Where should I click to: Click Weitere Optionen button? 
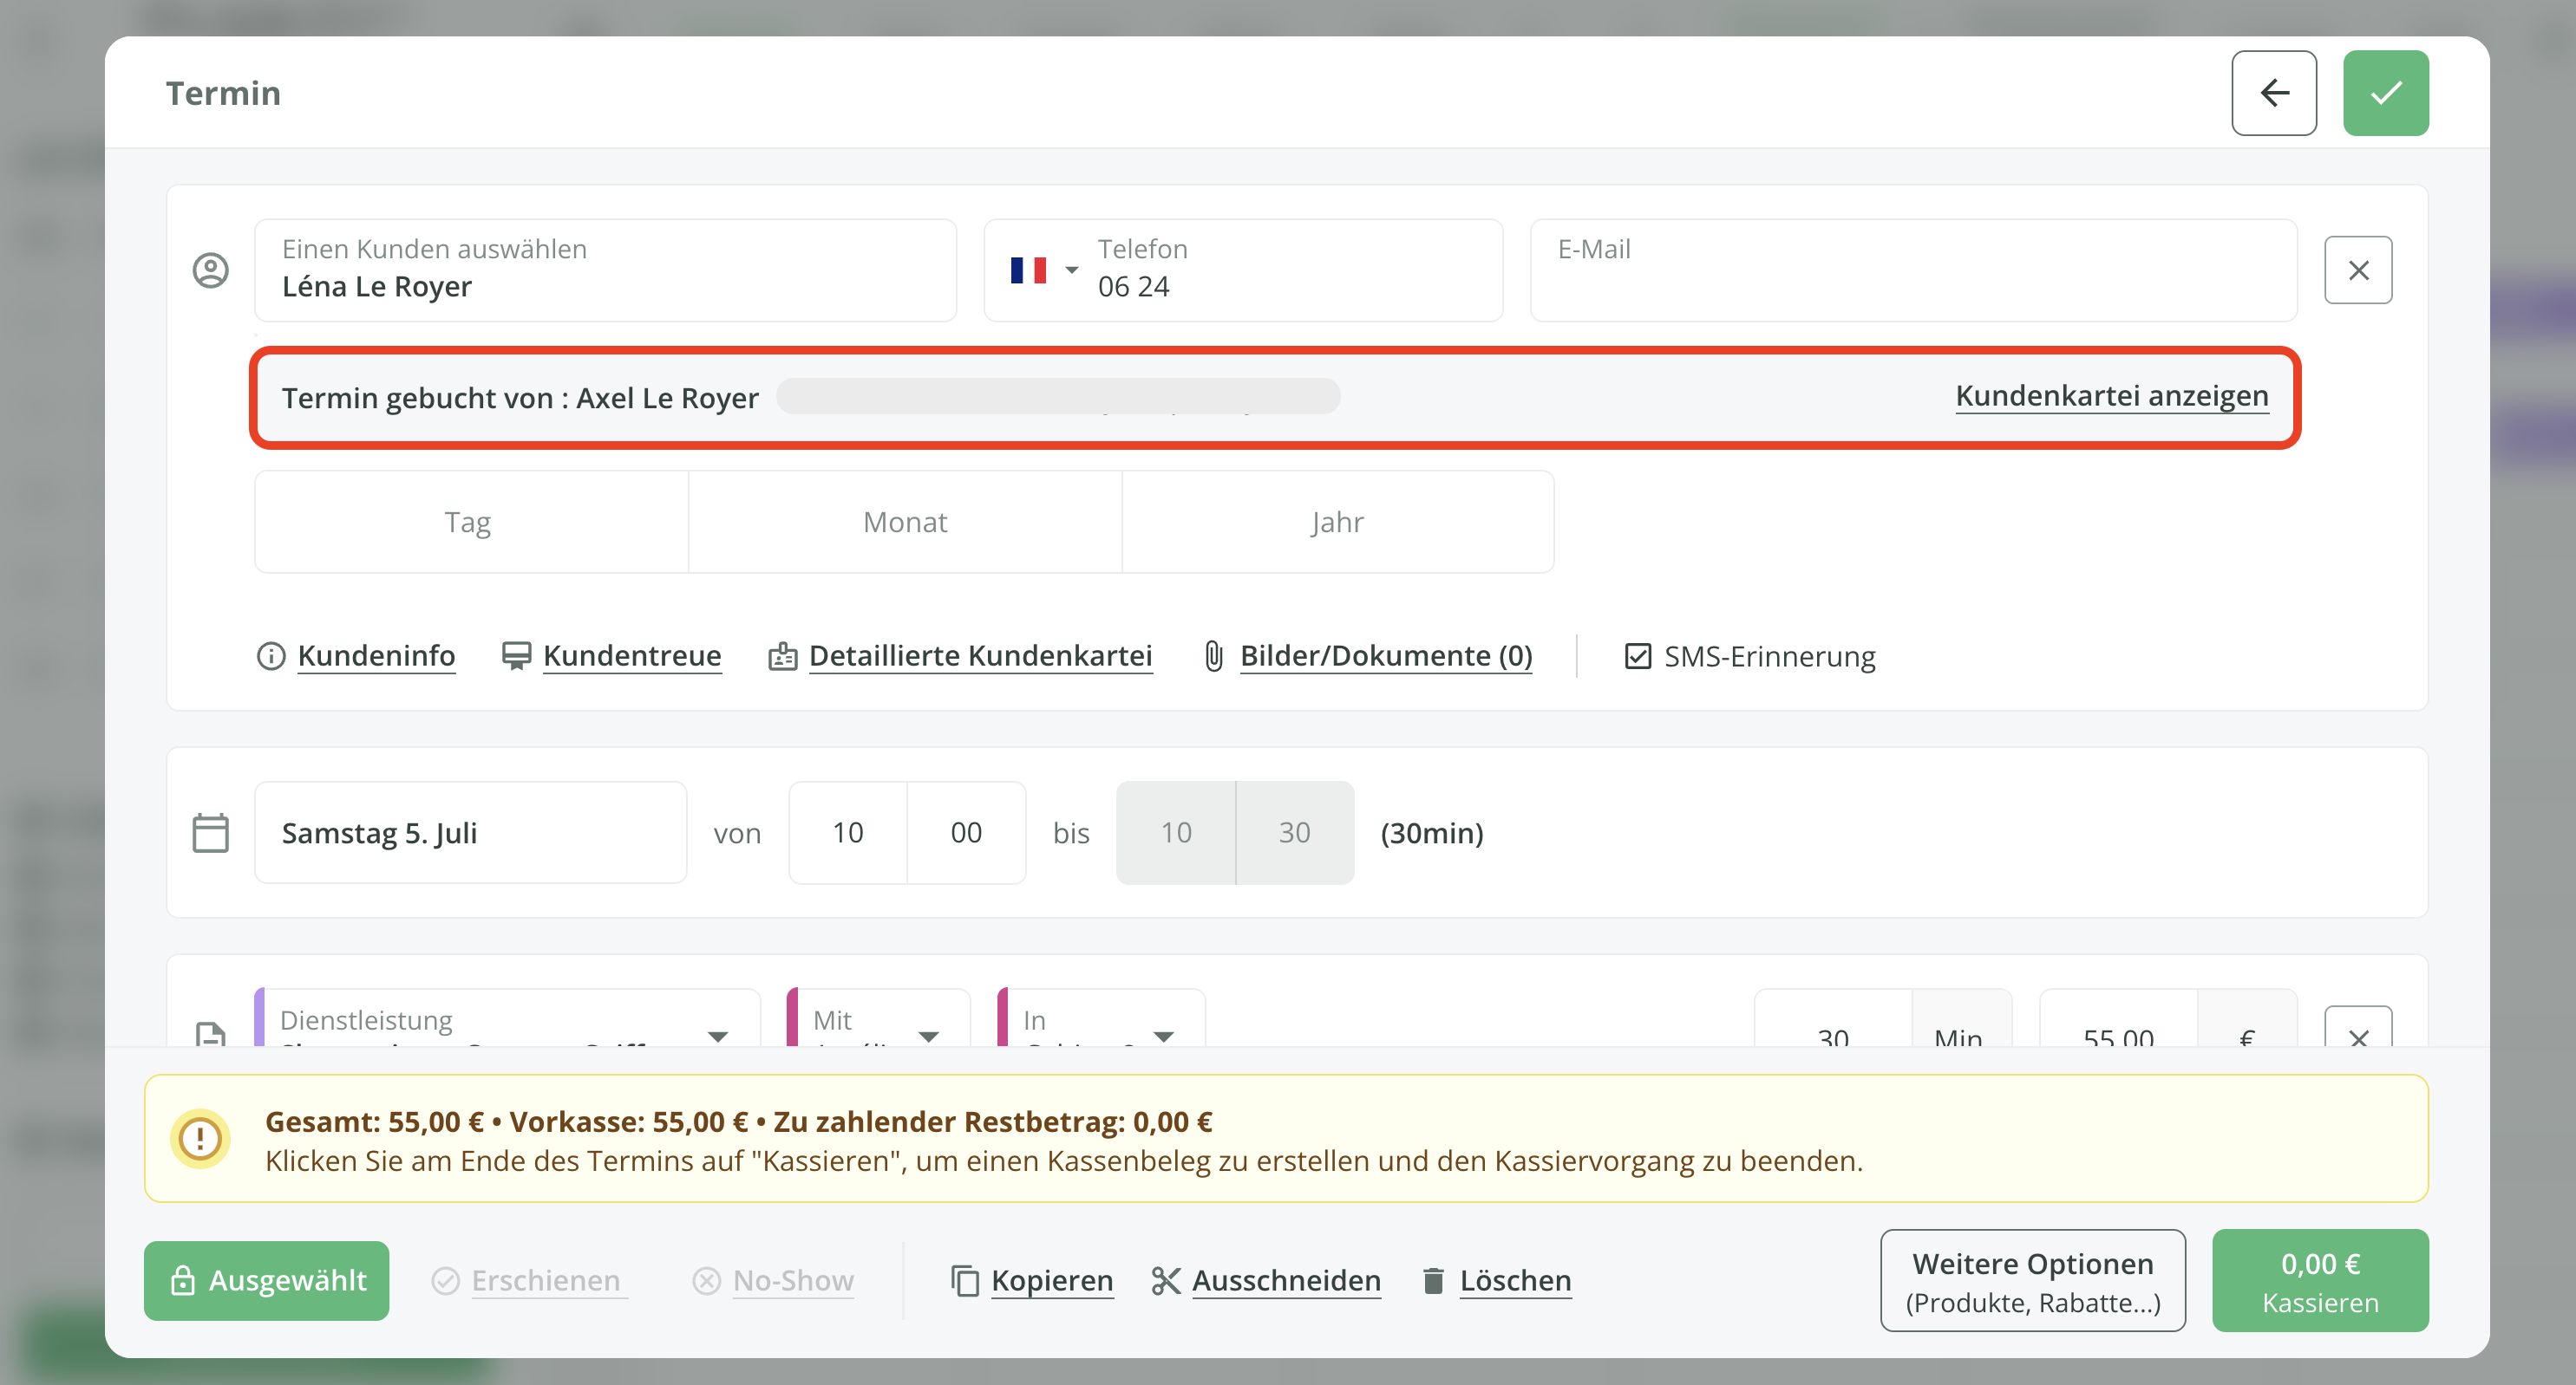2032,1280
